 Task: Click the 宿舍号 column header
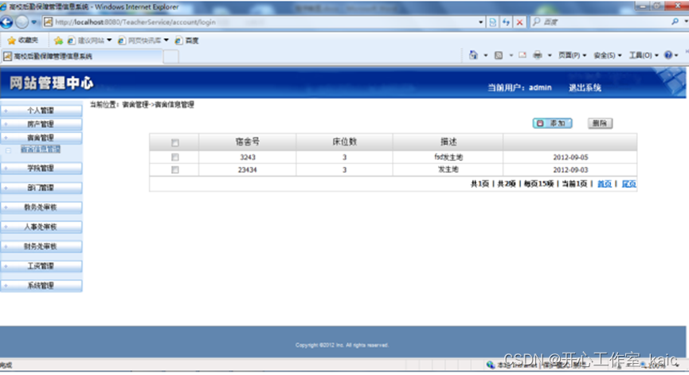(x=248, y=142)
